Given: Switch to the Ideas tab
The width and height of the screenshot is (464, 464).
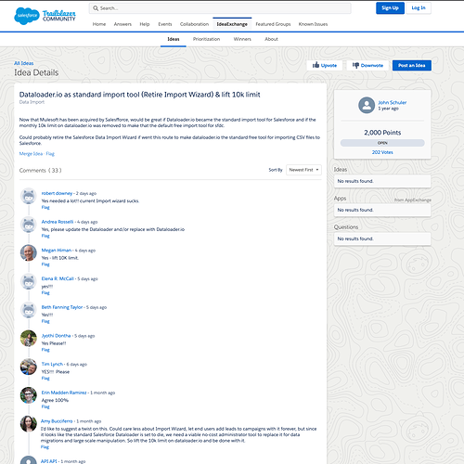Looking at the screenshot, I should click(x=174, y=39).
